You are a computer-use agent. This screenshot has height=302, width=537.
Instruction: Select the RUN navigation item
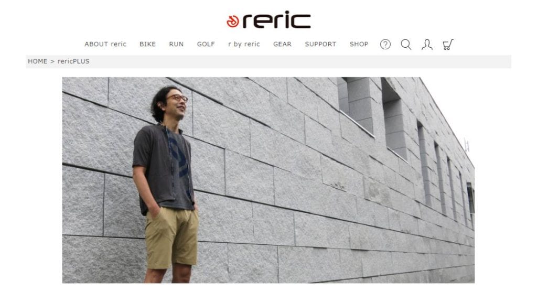176,44
